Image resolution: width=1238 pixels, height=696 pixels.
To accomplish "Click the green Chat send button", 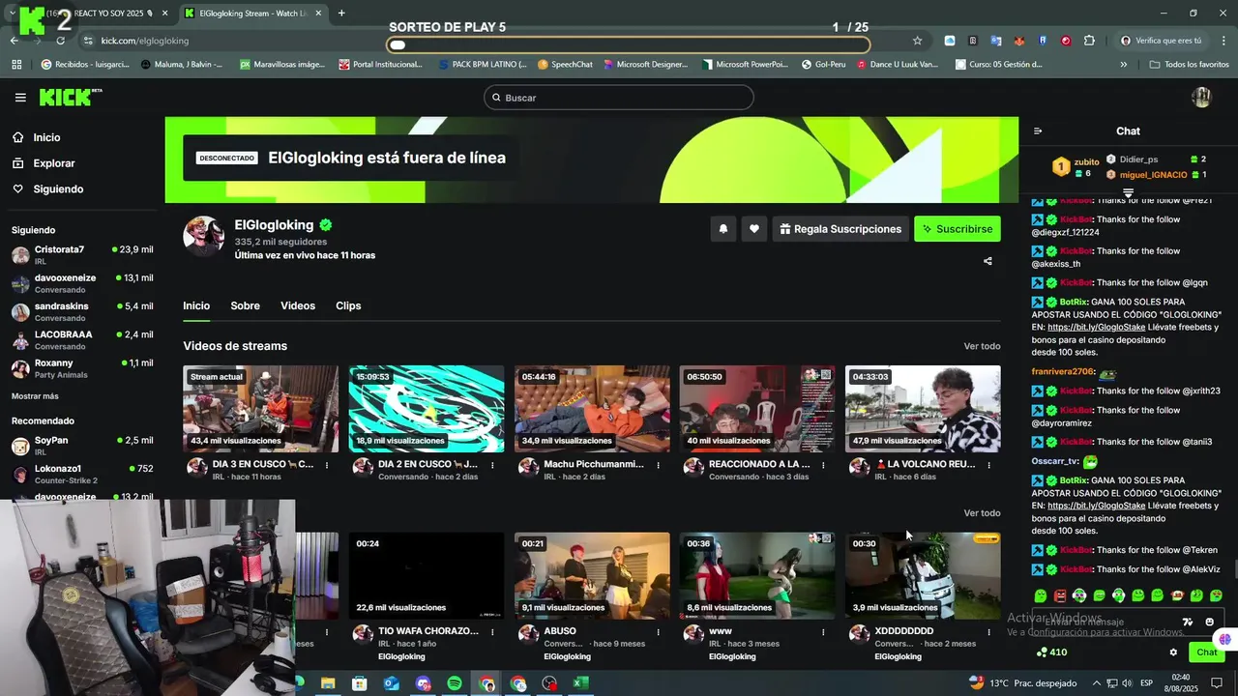I will 1206,652.
